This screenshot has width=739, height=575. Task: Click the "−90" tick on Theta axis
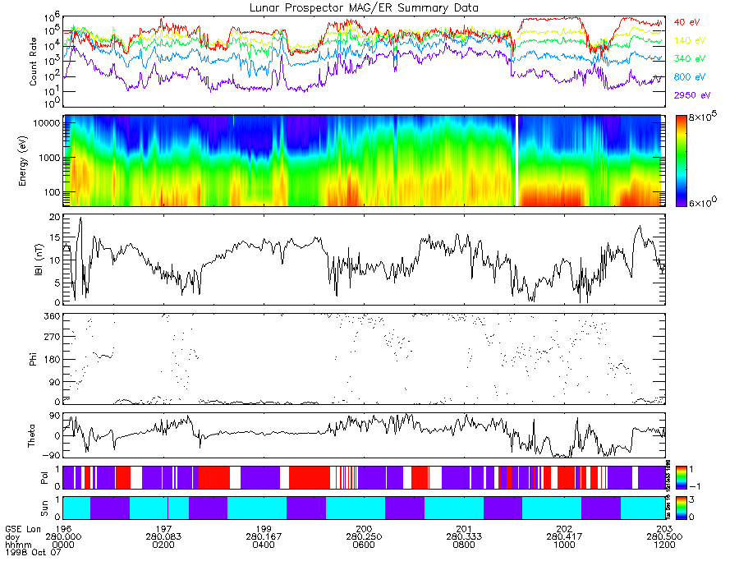(49, 456)
